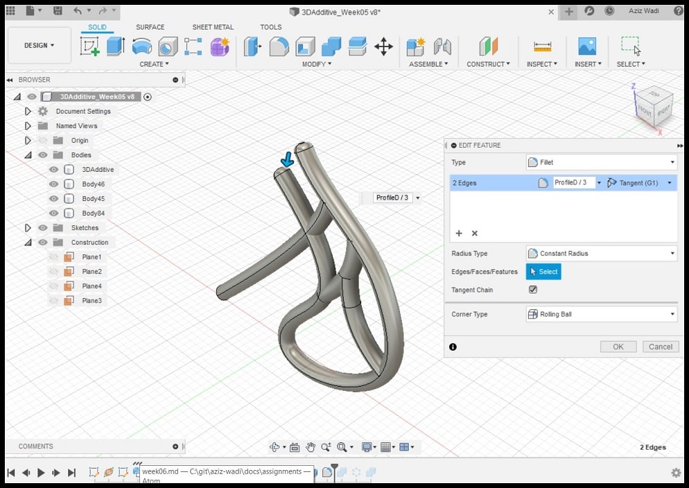Activate the Move/Copy cross-arrow tool
689x488 pixels.
coord(383,46)
